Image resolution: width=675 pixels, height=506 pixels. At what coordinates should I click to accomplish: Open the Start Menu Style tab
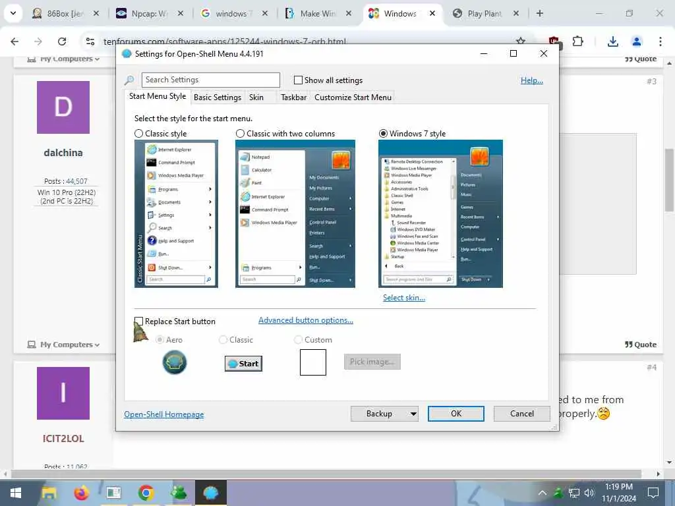pos(158,96)
